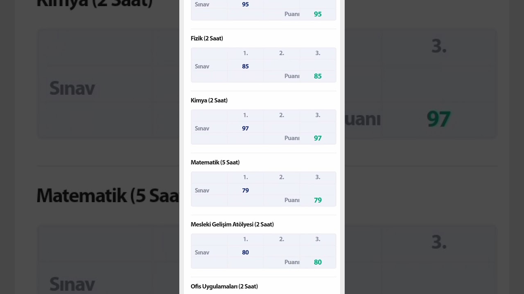Click the green Kimya Puanı value 97

tap(318, 138)
